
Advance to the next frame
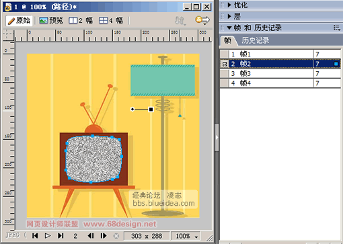coord(104,236)
